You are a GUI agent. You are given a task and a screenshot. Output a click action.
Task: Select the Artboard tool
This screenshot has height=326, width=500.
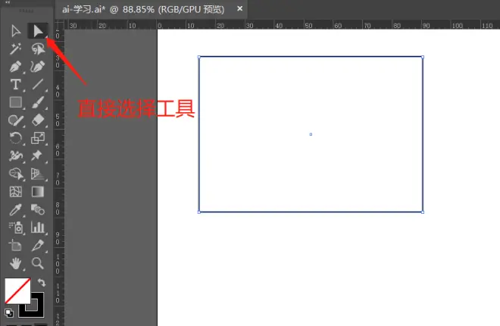pyautogui.click(x=15, y=246)
